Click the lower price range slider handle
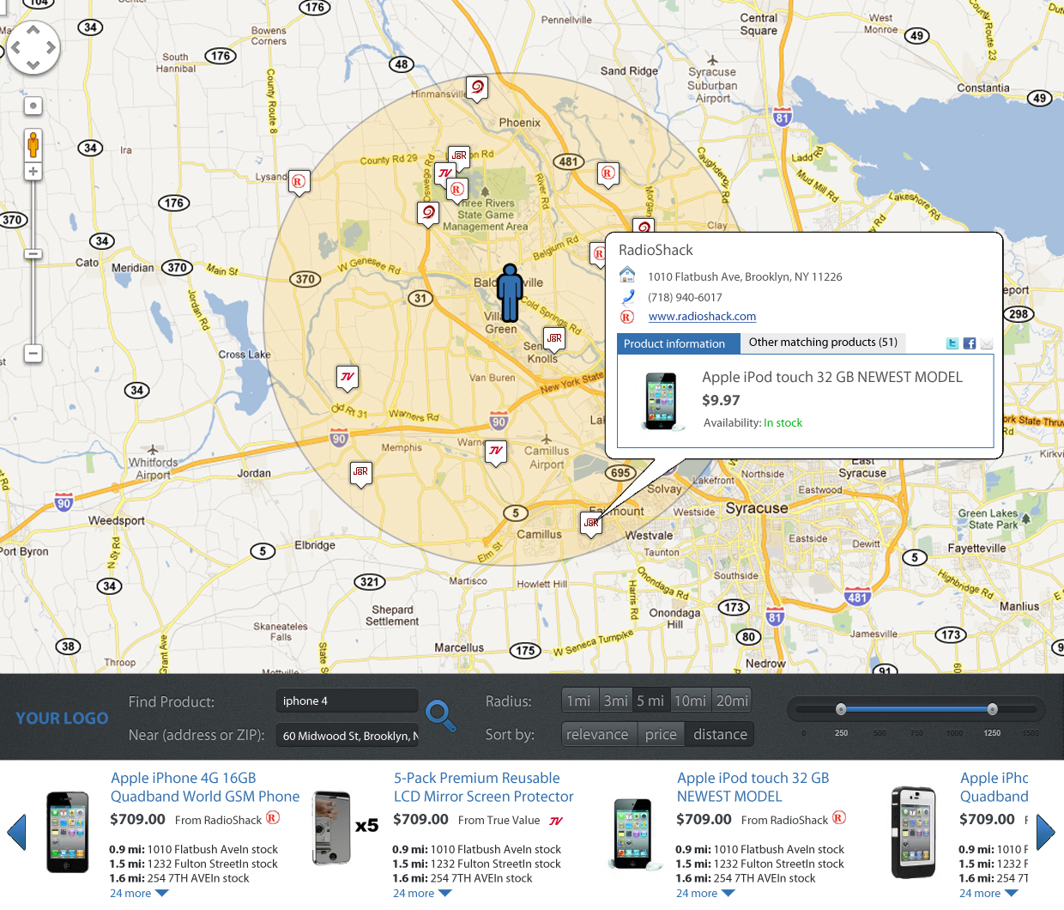Screen dimensions: 1064x910 pyautogui.click(x=841, y=709)
